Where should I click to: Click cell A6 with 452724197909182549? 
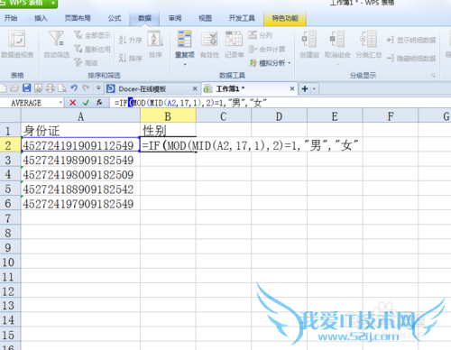click(80, 204)
